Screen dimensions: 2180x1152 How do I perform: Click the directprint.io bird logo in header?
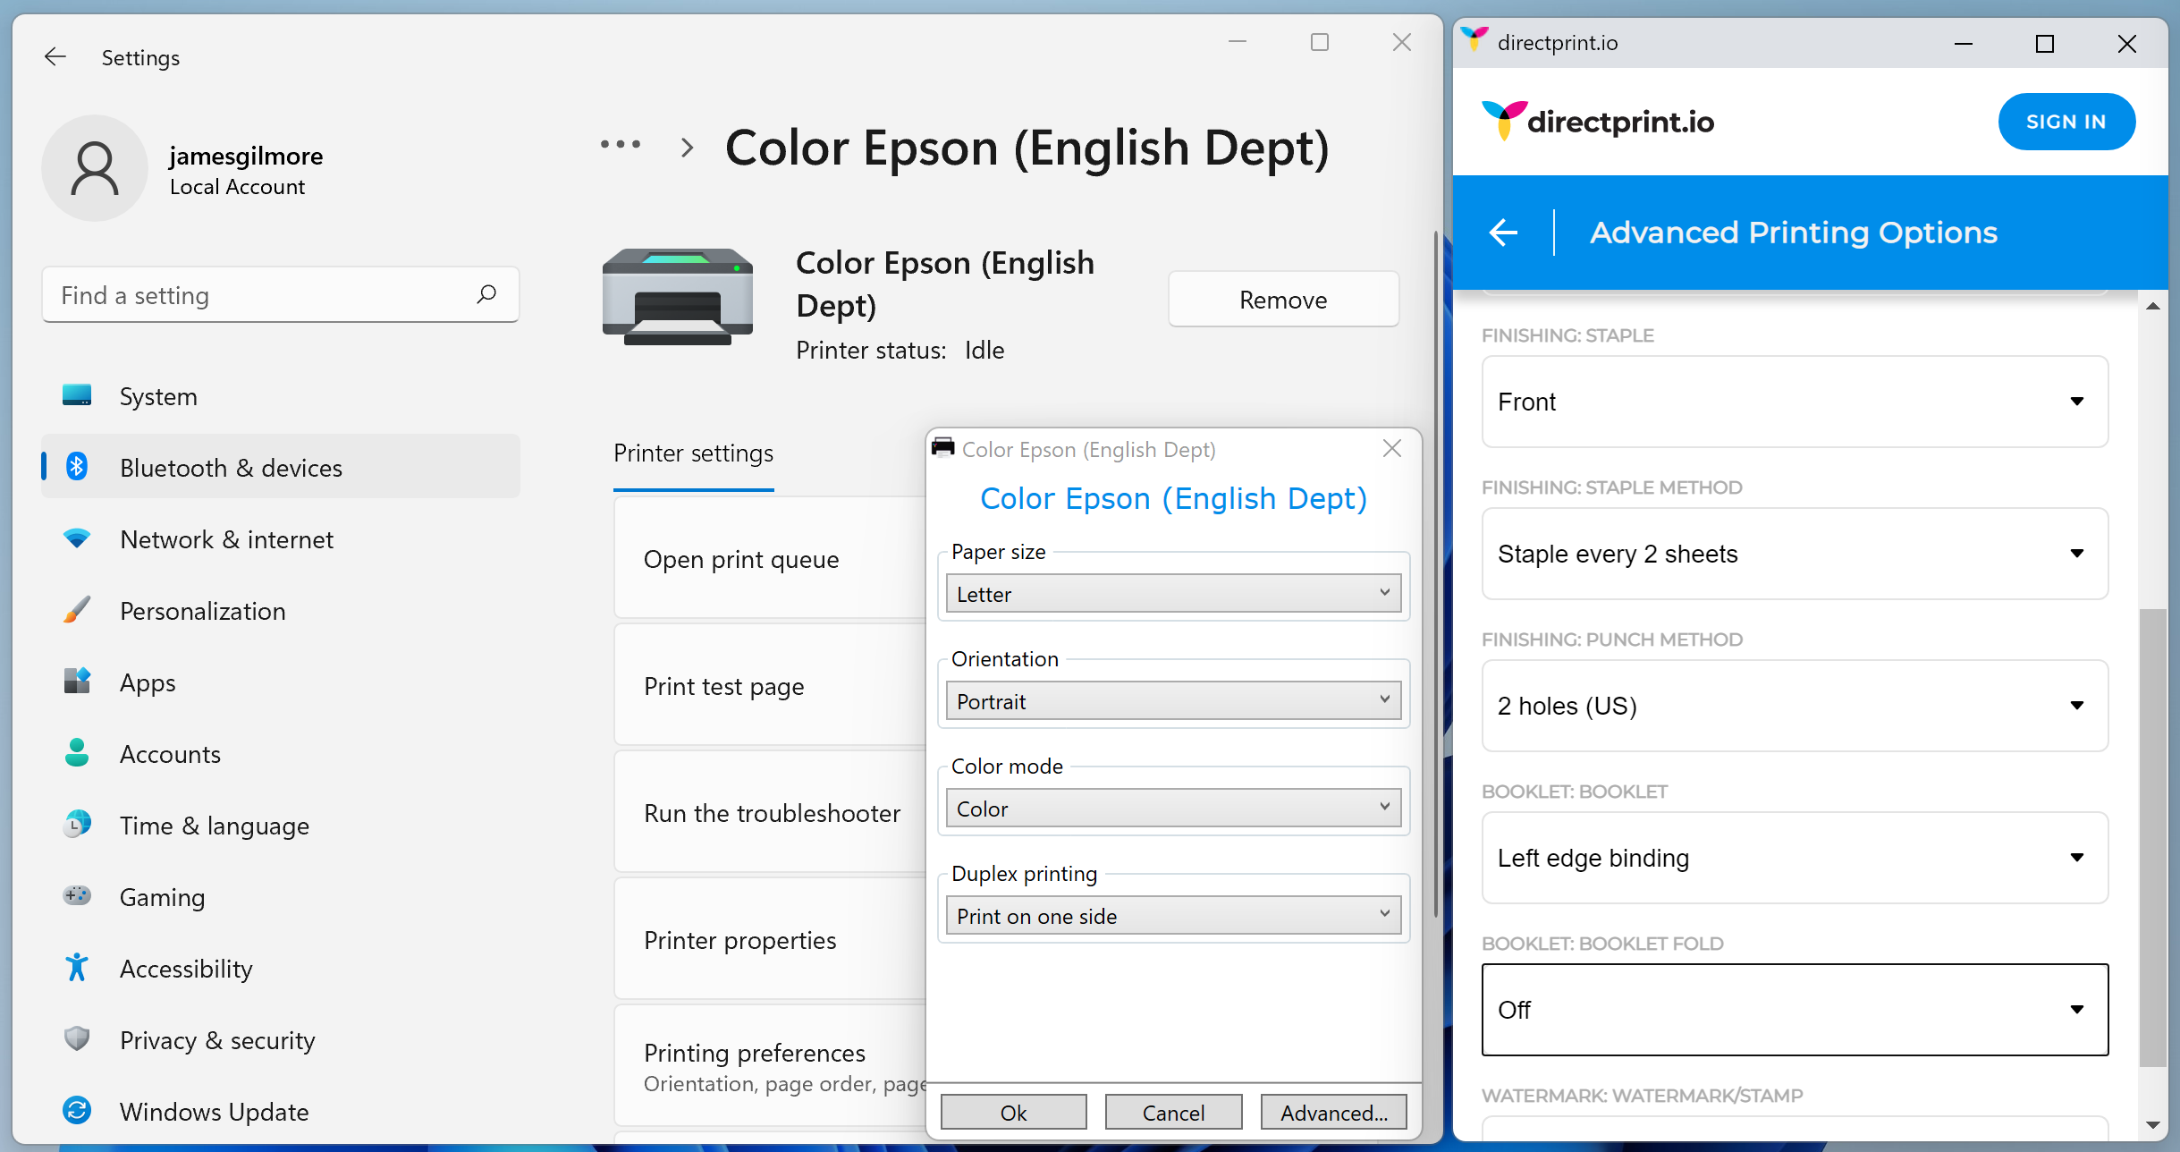(x=1504, y=120)
